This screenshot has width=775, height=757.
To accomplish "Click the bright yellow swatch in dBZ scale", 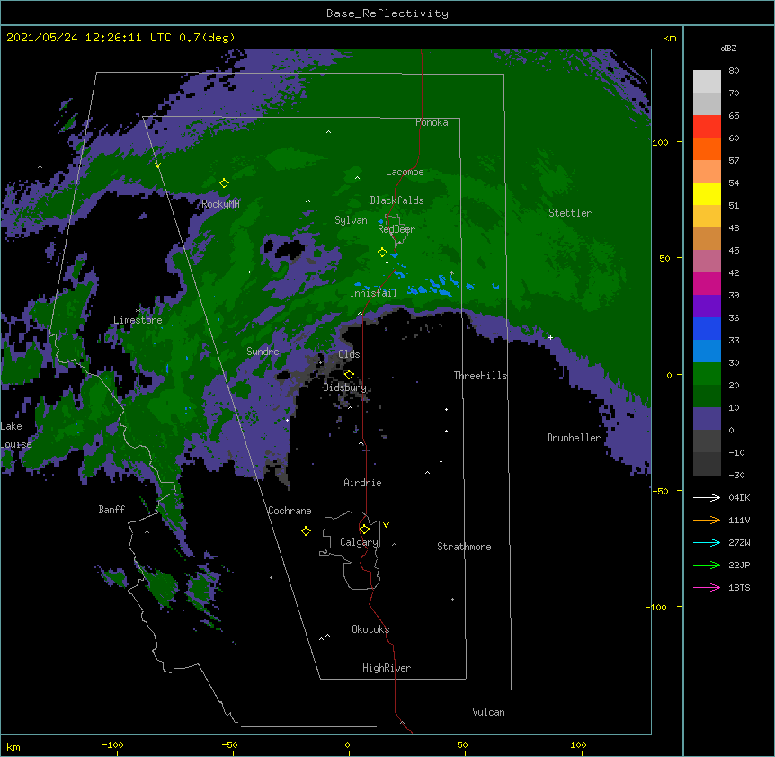I will pos(707,193).
